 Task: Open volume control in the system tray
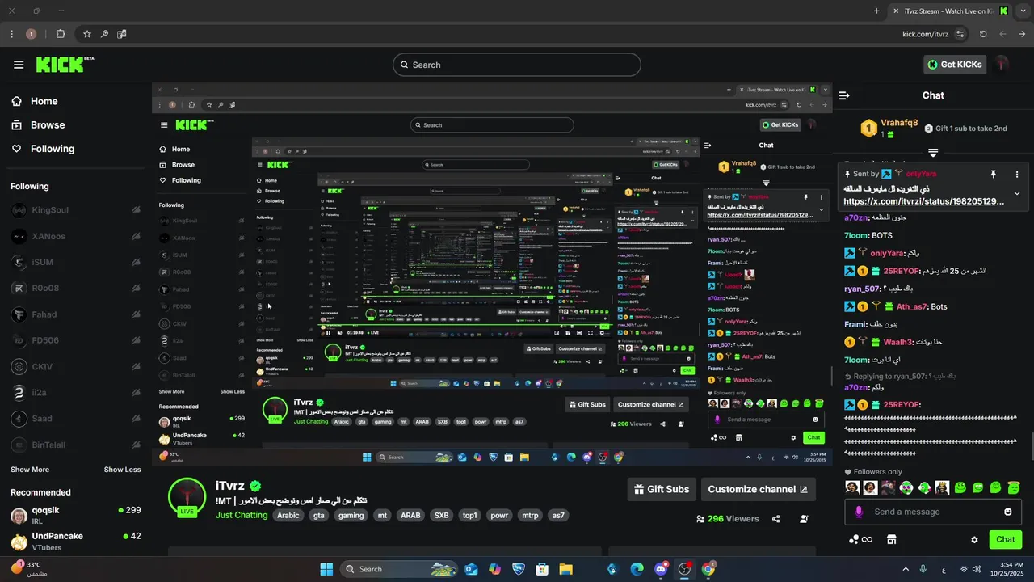(x=977, y=569)
